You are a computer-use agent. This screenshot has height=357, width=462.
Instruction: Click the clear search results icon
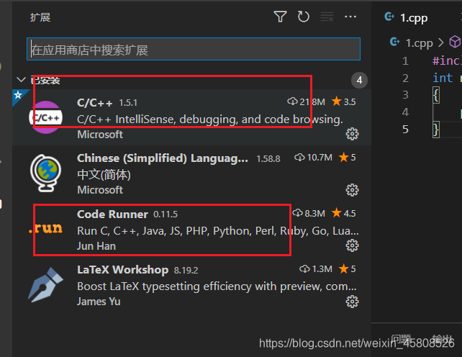click(327, 17)
